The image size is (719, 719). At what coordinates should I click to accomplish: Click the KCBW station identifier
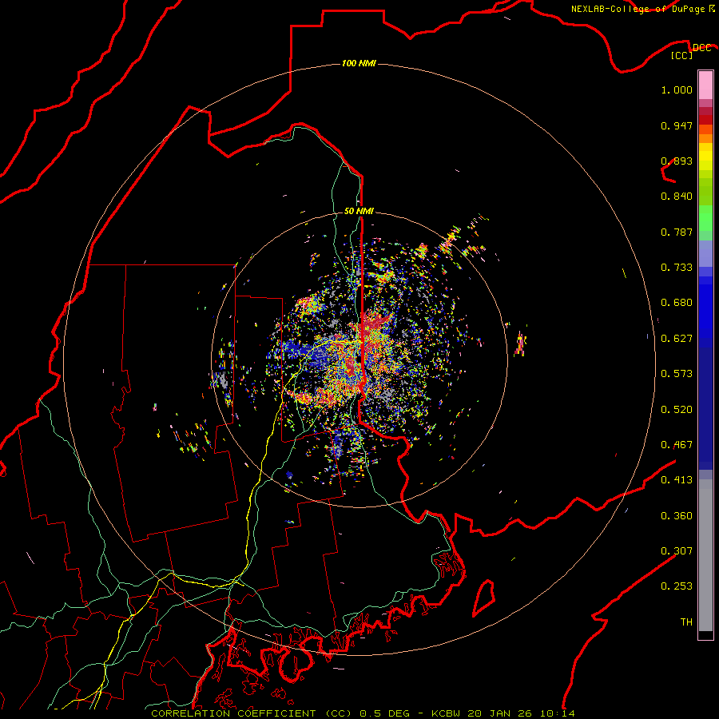(447, 713)
